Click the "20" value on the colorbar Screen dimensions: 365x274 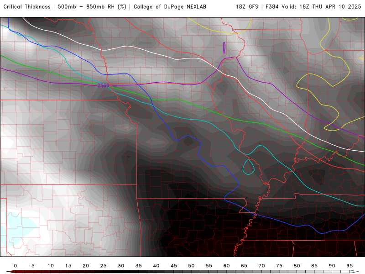point(86,266)
